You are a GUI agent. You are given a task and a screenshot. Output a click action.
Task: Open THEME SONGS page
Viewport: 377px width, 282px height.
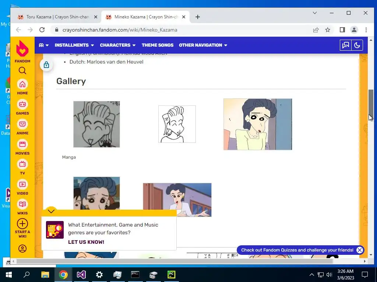pyautogui.click(x=158, y=45)
